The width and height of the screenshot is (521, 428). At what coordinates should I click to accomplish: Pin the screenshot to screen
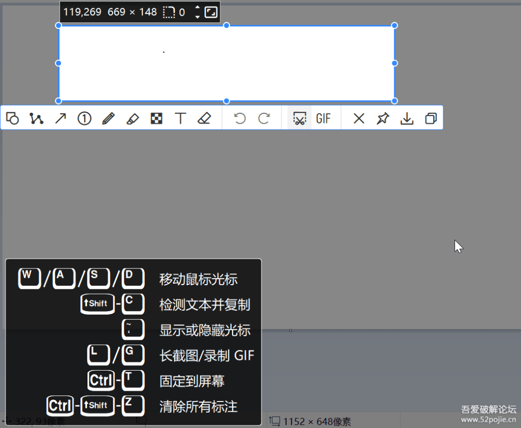pyautogui.click(x=383, y=118)
